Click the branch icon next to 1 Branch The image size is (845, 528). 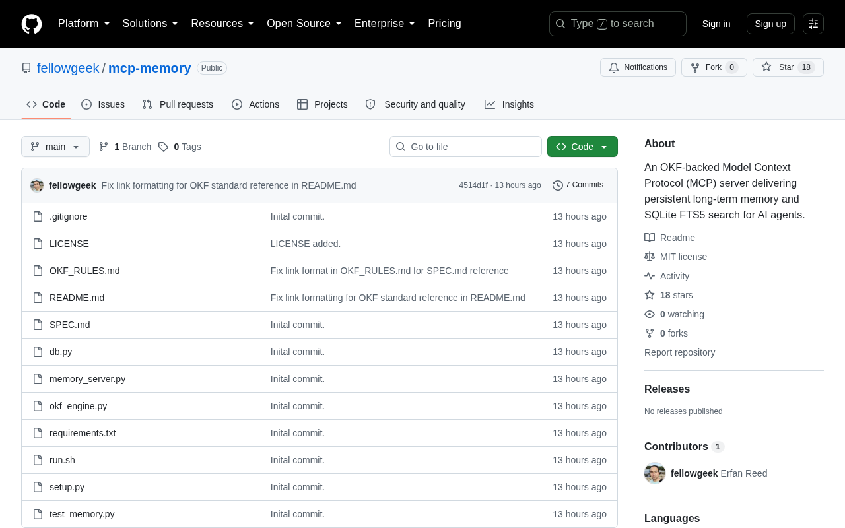104,147
